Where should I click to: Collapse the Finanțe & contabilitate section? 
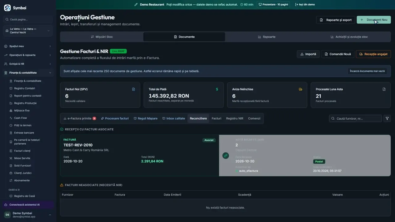point(28,73)
